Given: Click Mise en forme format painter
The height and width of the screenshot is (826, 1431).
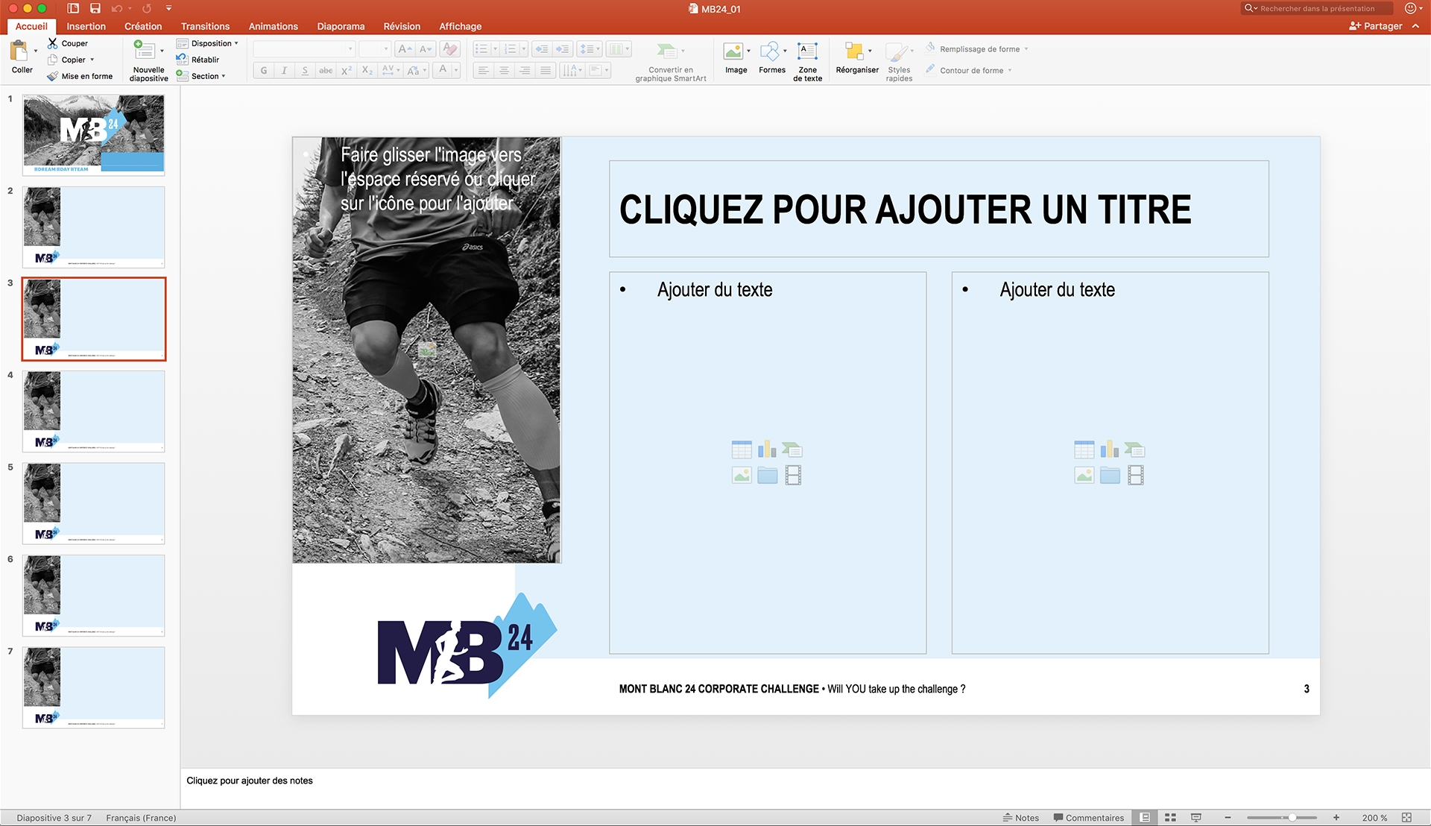Looking at the screenshot, I should pos(80,76).
